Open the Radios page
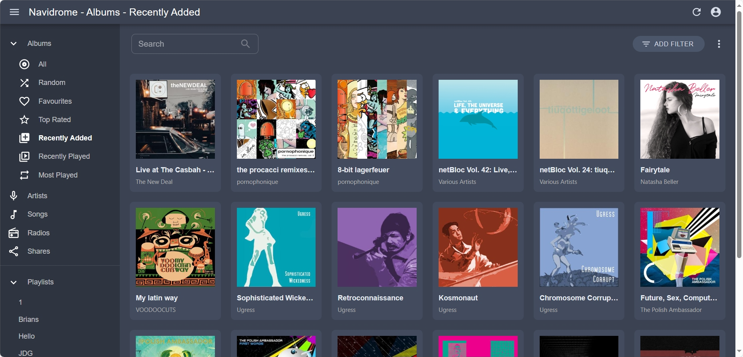The width and height of the screenshot is (743, 357). 60,233
